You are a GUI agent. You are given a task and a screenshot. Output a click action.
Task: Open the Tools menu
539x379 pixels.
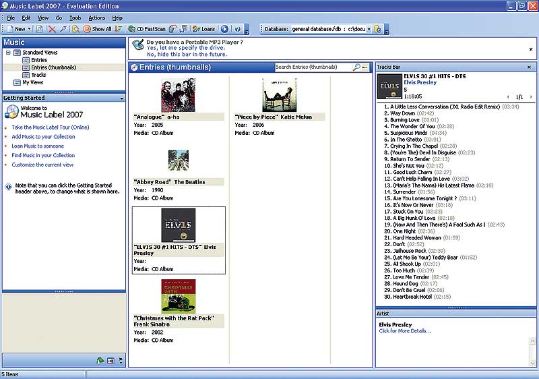click(x=75, y=18)
